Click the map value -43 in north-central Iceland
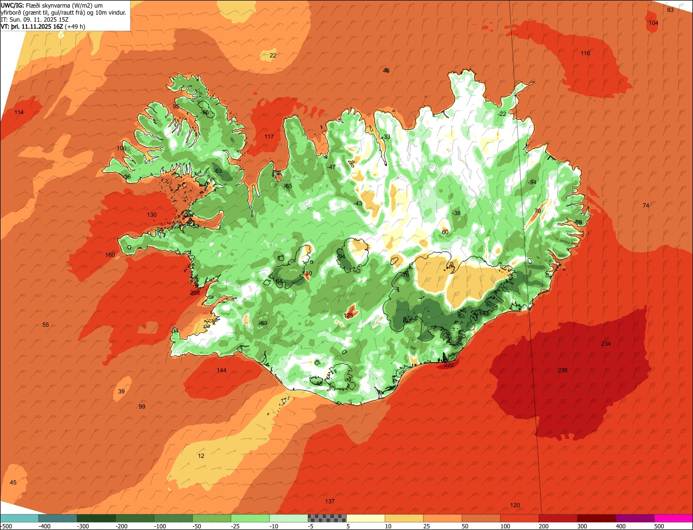Image resolution: width=693 pixels, height=530 pixels. (357, 203)
